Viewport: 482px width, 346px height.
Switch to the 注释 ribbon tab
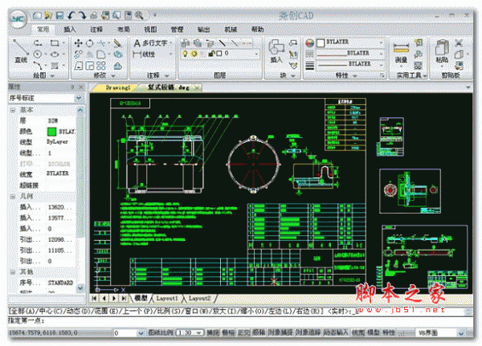coord(96,29)
